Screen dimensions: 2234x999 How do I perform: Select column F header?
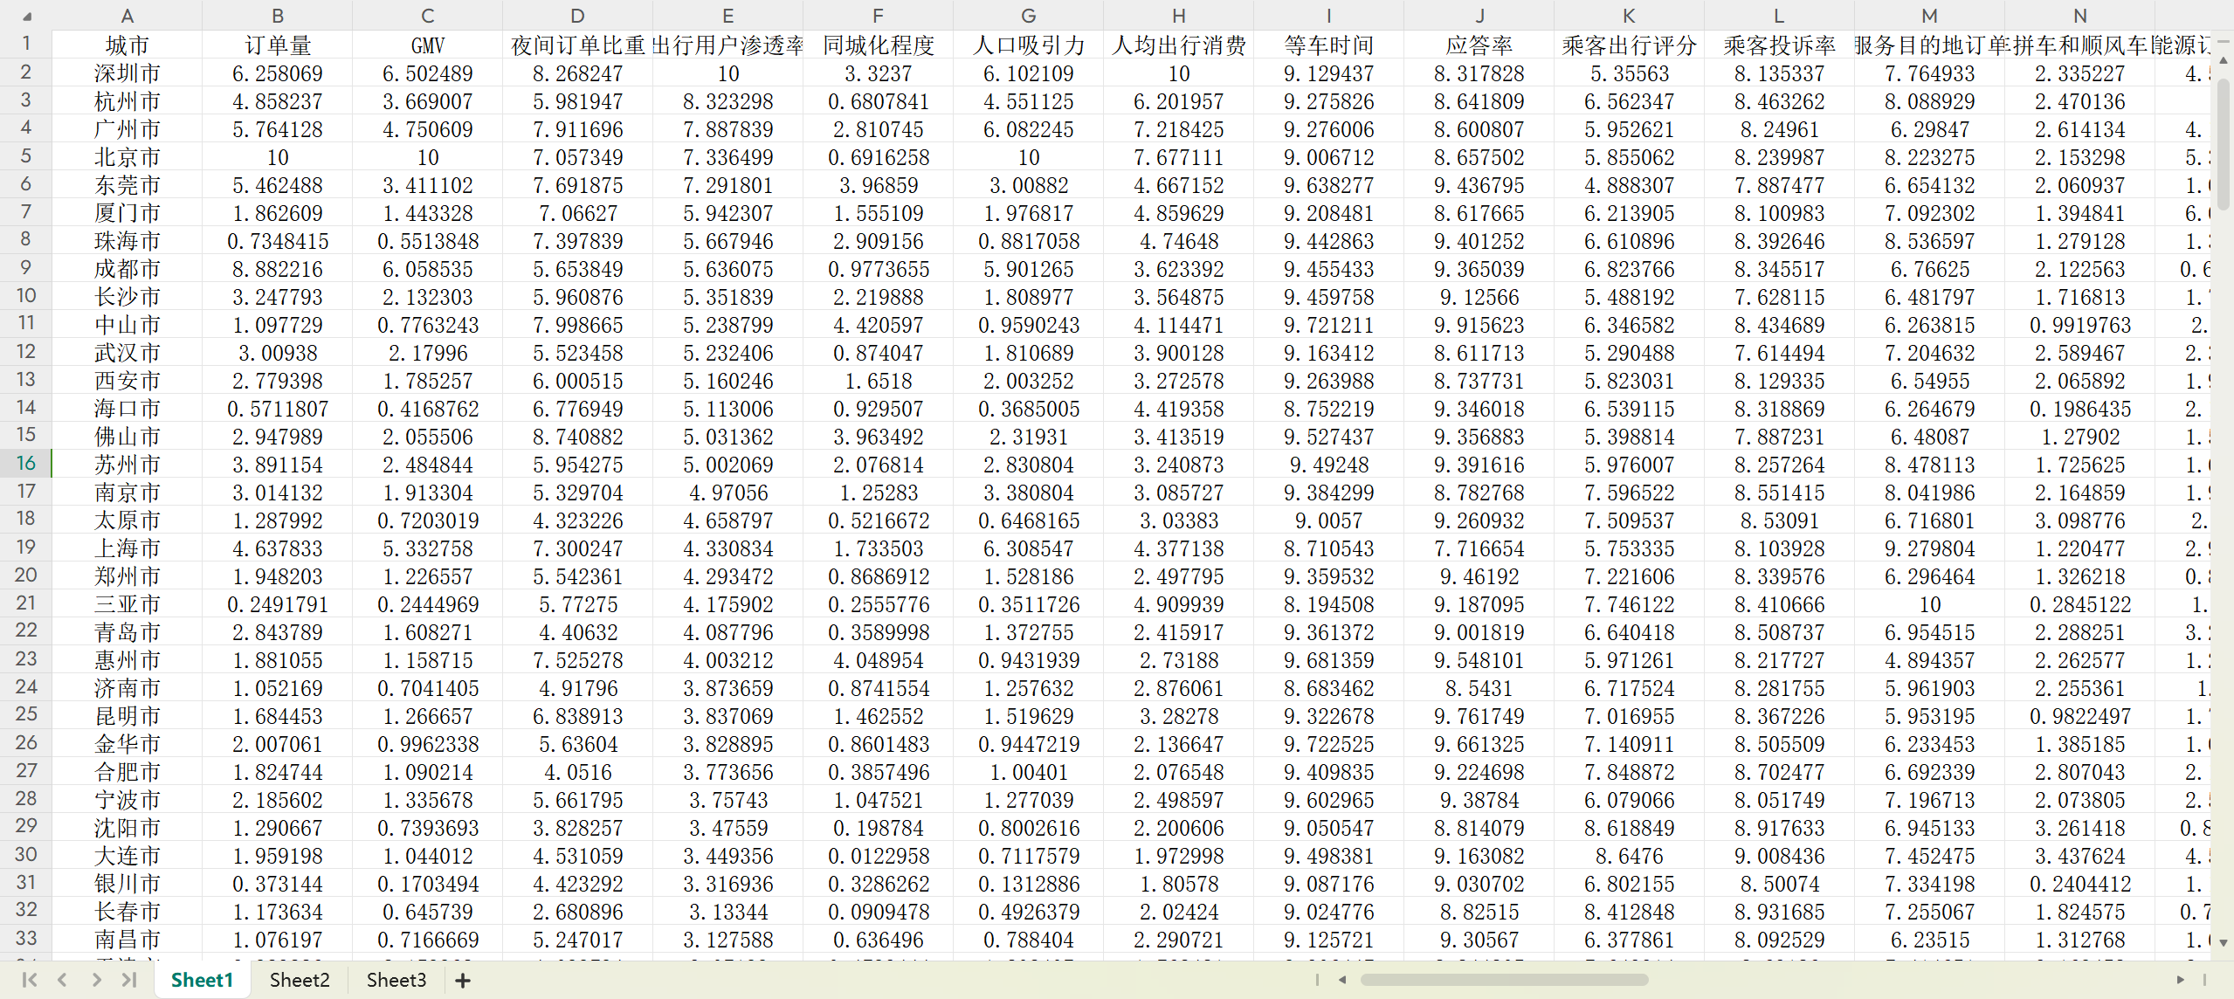(878, 16)
